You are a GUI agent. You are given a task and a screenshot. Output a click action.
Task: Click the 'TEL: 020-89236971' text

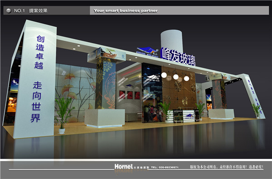[165, 167]
